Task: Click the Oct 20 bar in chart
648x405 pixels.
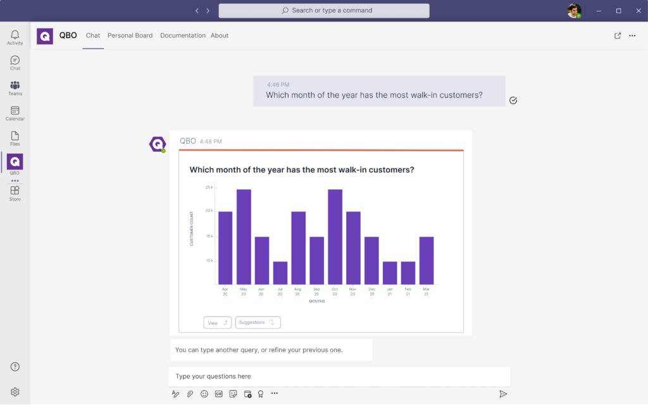Action: 335,237
